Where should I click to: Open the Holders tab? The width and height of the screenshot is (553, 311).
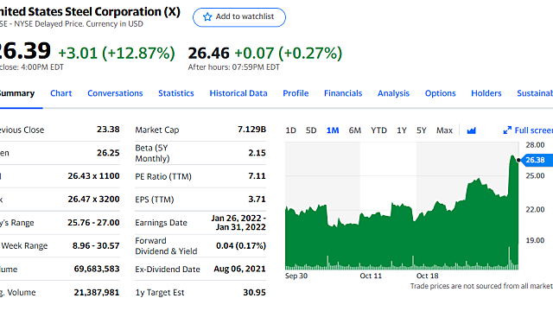click(486, 93)
